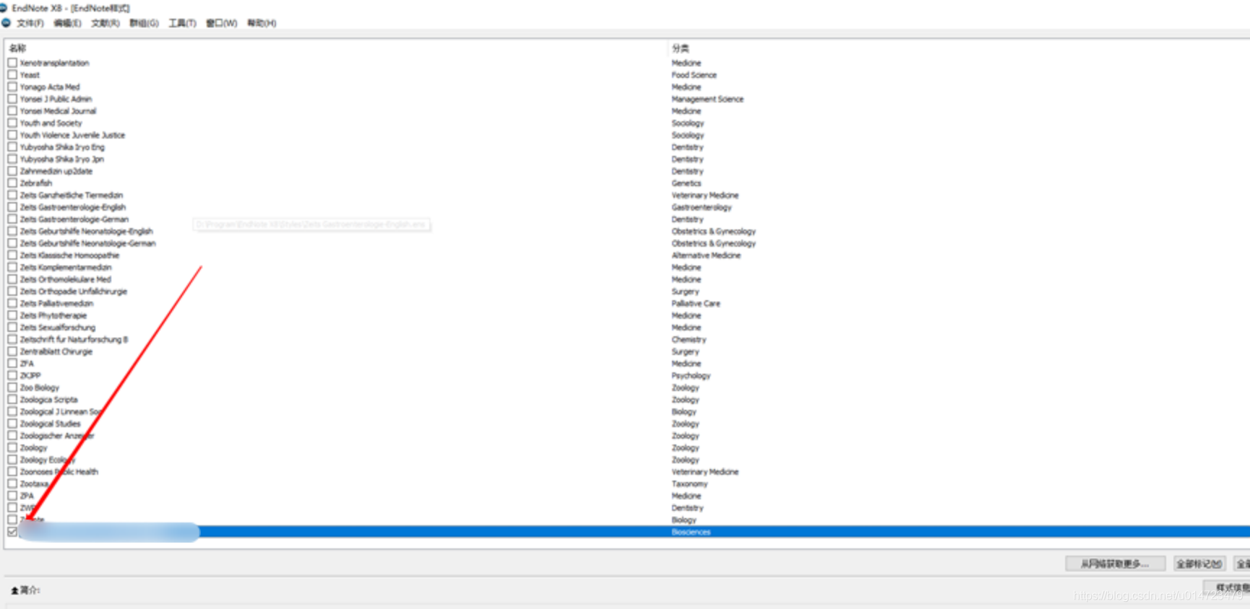Select Zeitschrift fur Naturforschung B style
This screenshot has height=609, width=1250.
[x=74, y=339]
